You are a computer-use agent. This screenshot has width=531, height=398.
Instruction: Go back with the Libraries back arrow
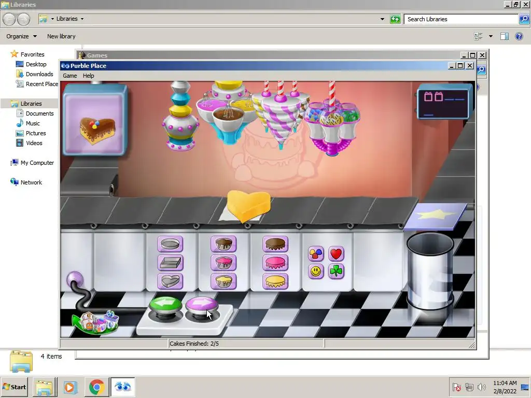[9, 19]
